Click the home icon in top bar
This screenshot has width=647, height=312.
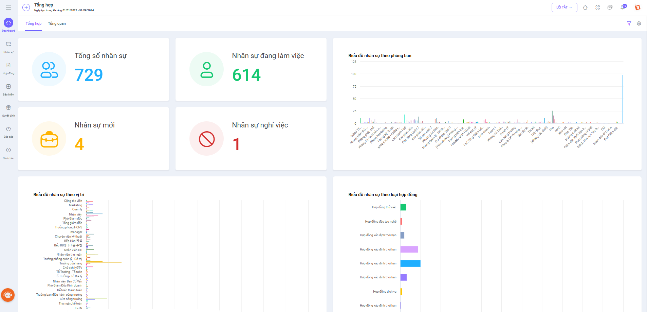585,7
